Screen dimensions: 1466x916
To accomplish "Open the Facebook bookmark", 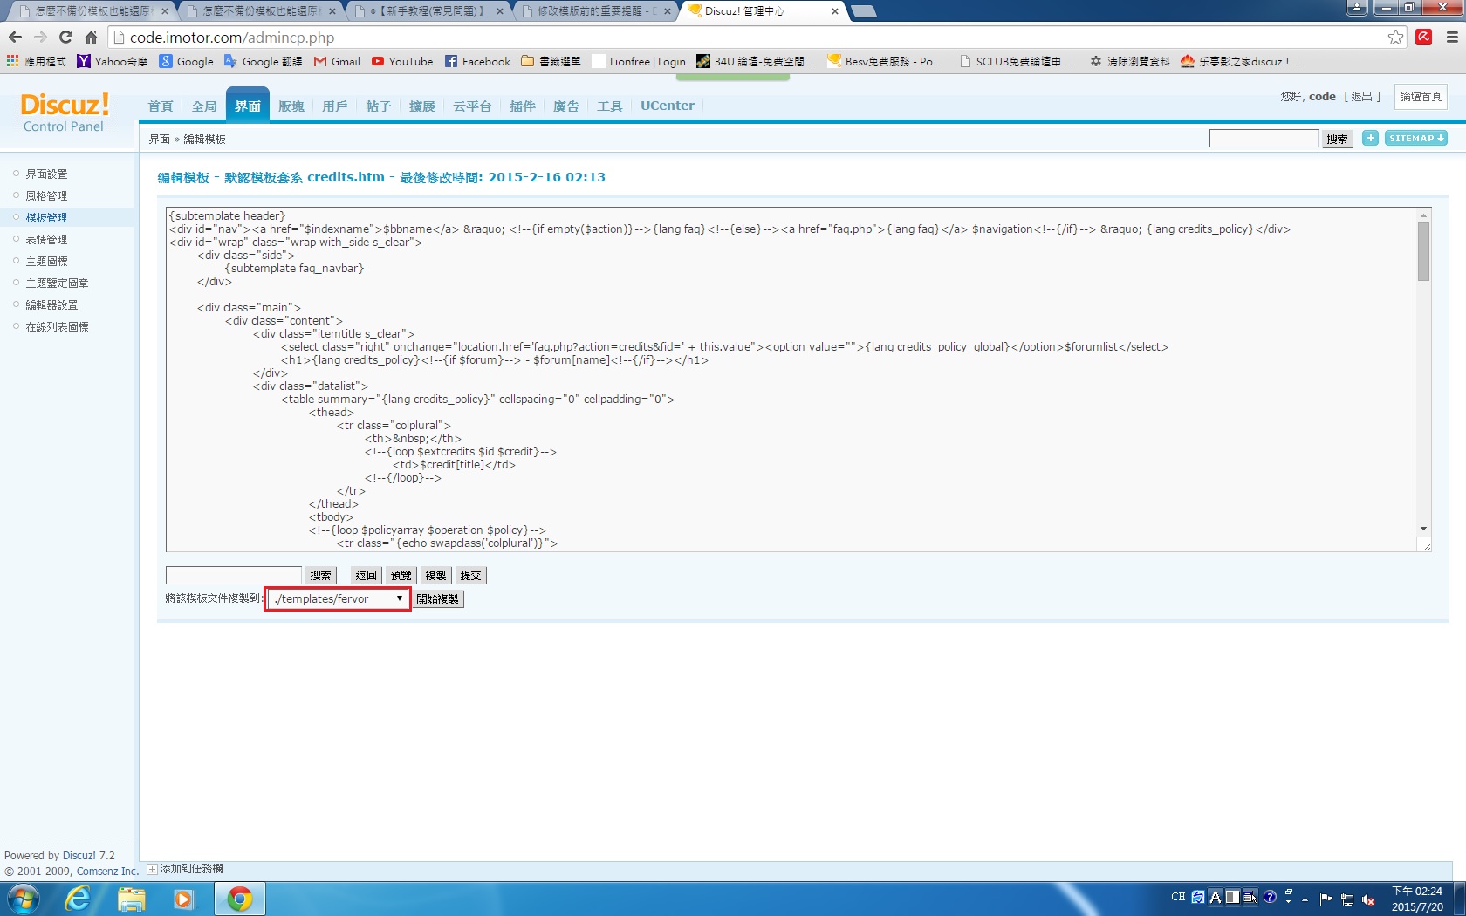I will [x=477, y=61].
